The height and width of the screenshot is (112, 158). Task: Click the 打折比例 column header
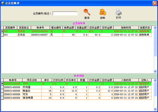pos(58,80)
